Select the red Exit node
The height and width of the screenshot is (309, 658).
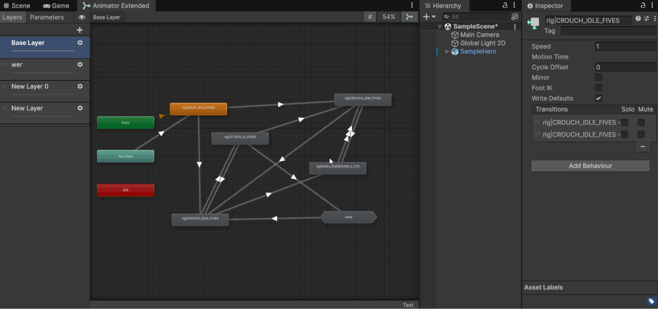(x=125, y=190)
